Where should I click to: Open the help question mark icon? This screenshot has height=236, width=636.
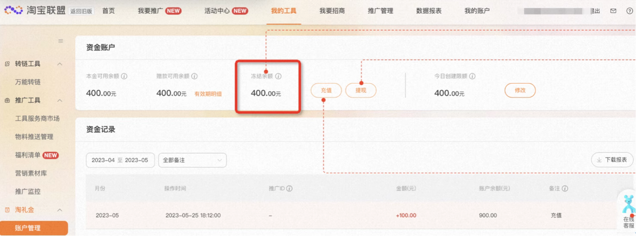[630, 11]
